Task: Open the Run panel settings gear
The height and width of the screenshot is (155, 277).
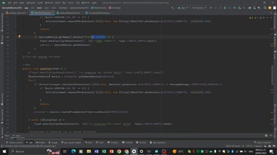Action: click(x=266, y=136)
